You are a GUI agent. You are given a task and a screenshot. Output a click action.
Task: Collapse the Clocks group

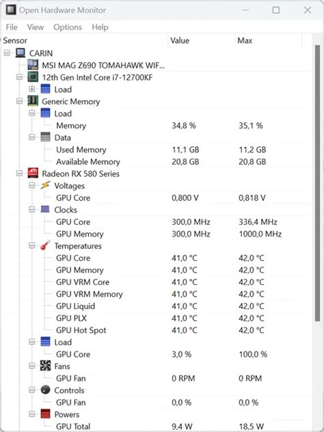(x=32, y=210)
